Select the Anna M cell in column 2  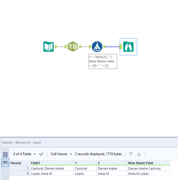[112, 174]
